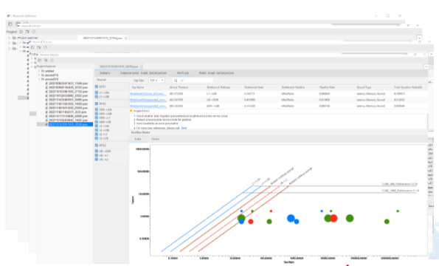Close the json file tab in second window
Viewport: 439px width, 266px height.
[x=126, y=38]
